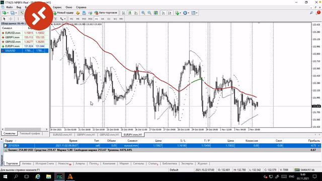Tile windows with the grid icon
The width and height of the screenshot is (322, 181).
pos(156,13)
